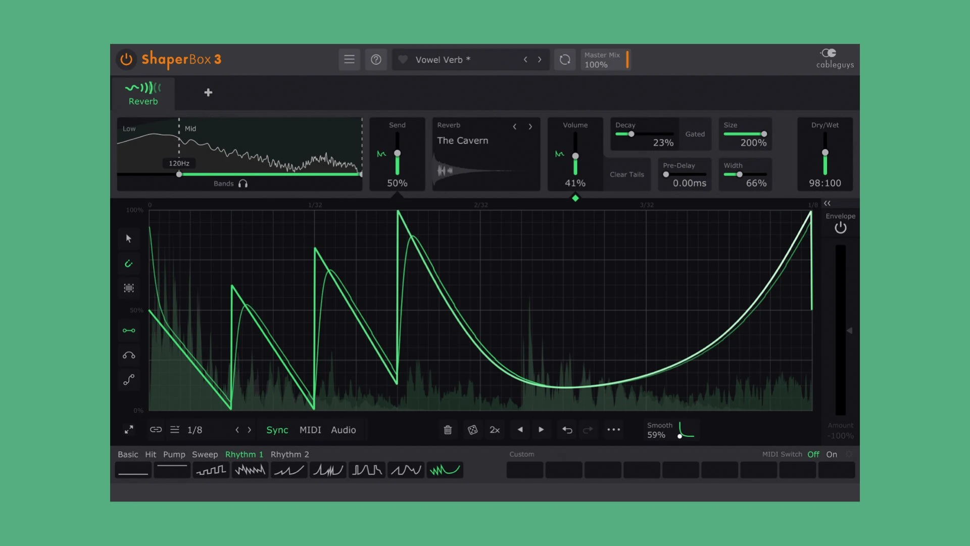Click the cableguys logo
This screenshot has height=546, width=970.
click(835, 59)
